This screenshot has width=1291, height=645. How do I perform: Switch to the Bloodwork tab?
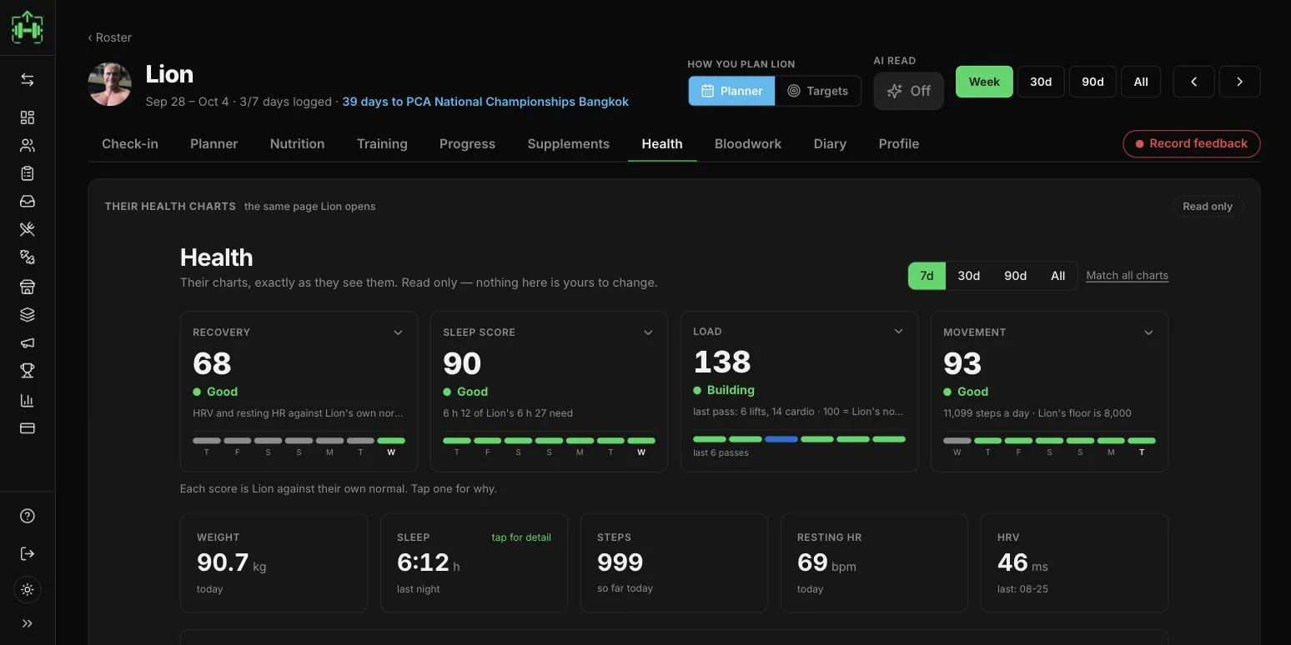(748, 143)
